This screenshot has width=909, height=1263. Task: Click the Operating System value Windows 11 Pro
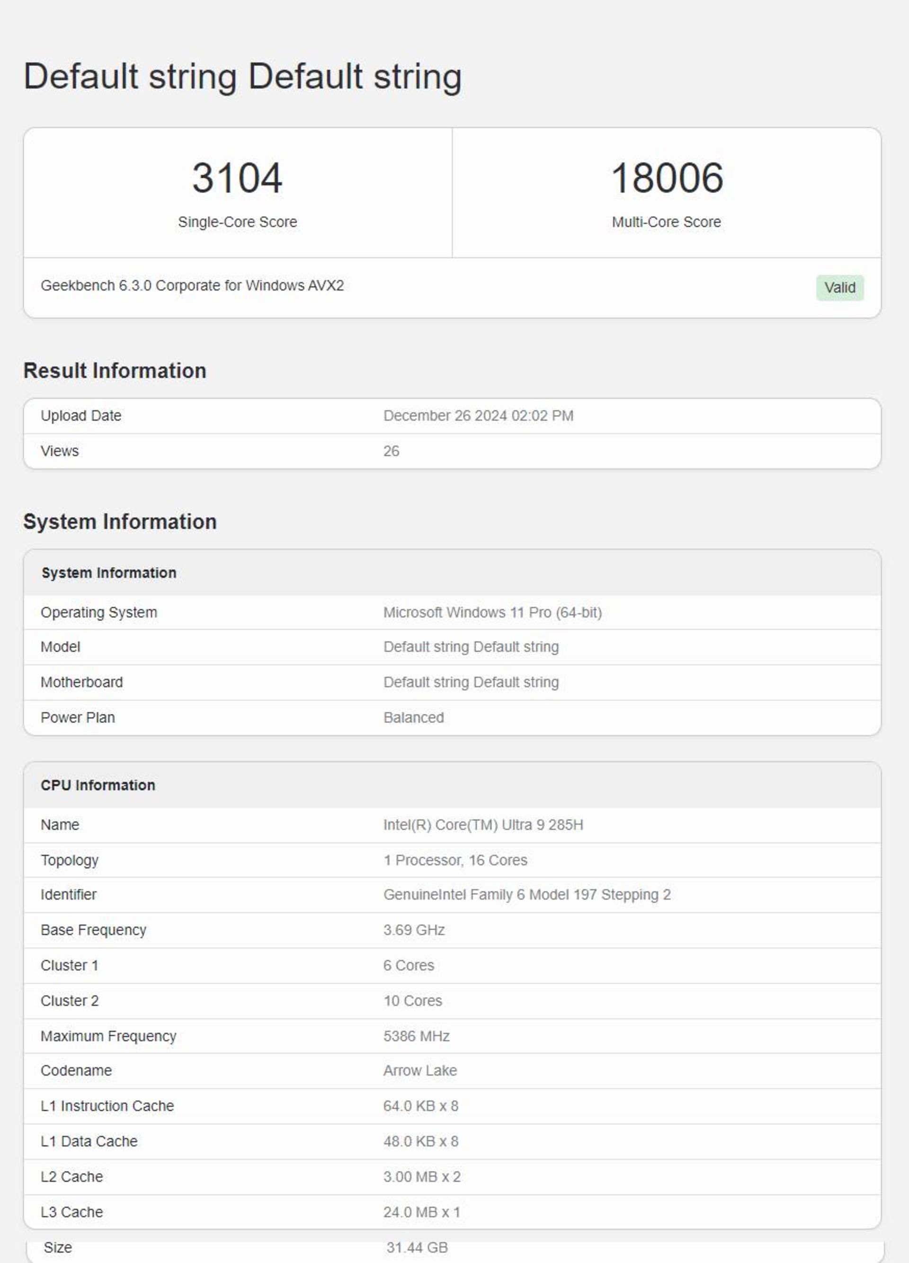[x=492, y=613]
